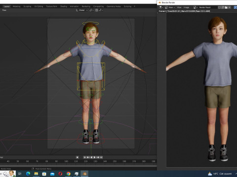Jump to the start frame

click(x=84, y=157)
